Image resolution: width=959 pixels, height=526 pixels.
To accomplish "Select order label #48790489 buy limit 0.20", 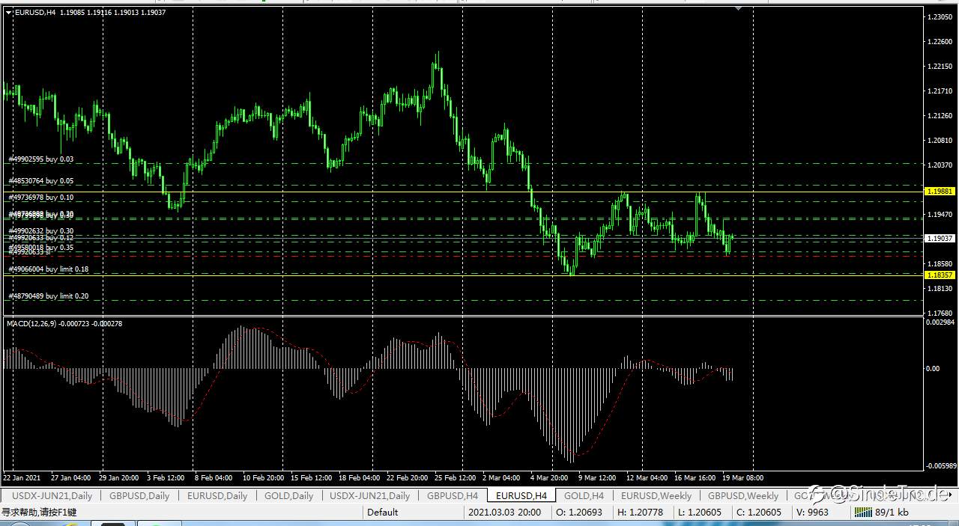I will point(49,296).
